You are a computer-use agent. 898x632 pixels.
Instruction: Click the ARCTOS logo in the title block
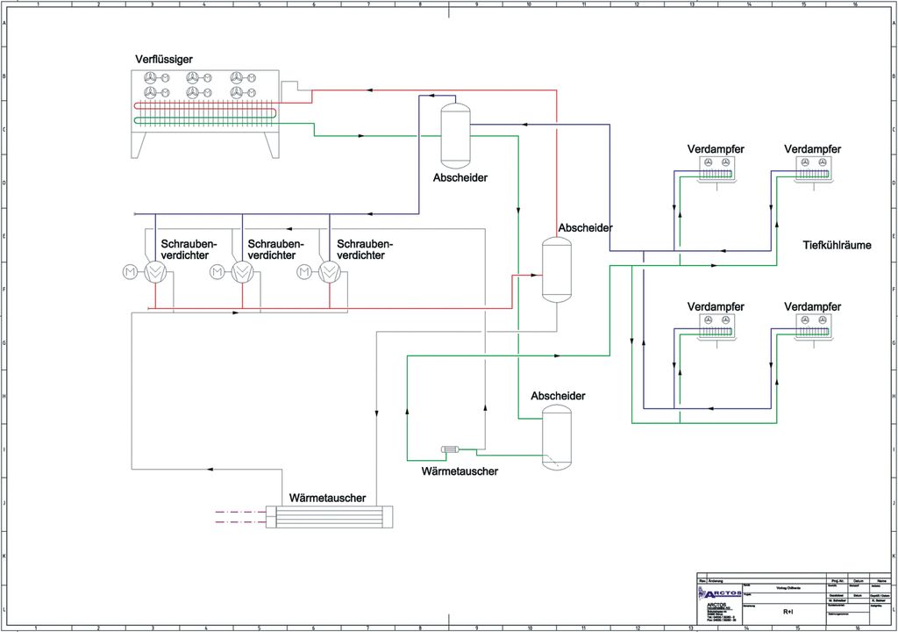pos(717,594)
